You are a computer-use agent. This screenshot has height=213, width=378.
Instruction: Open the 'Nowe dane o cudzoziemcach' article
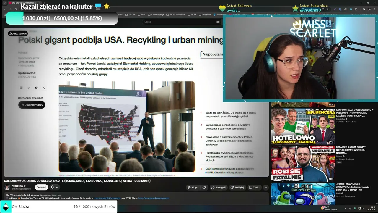(x=229, y=141)
